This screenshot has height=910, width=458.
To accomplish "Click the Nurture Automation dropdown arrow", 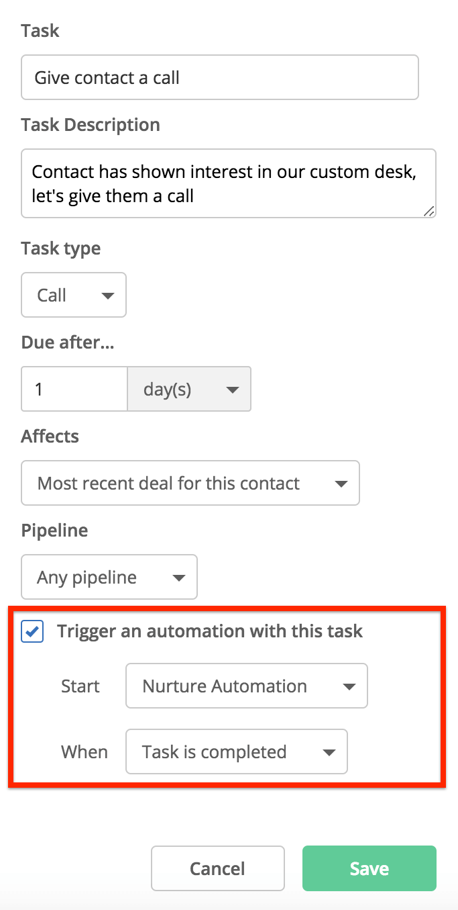I will click(349, 686).
